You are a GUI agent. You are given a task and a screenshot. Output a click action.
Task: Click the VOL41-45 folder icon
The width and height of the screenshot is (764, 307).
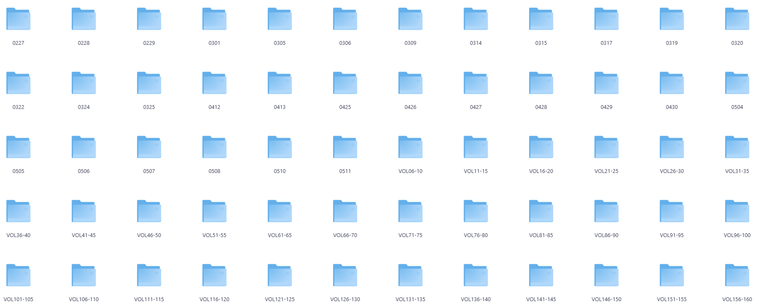pyautogui.click(x=84, y=211)
